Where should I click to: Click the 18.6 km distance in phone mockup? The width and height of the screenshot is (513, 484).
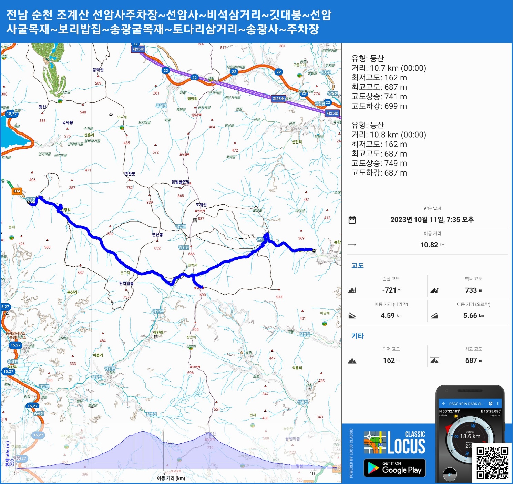470,436
